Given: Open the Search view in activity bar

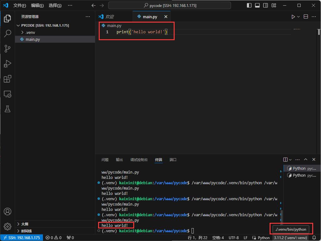Looking at the screenshot, I should 8,34.
